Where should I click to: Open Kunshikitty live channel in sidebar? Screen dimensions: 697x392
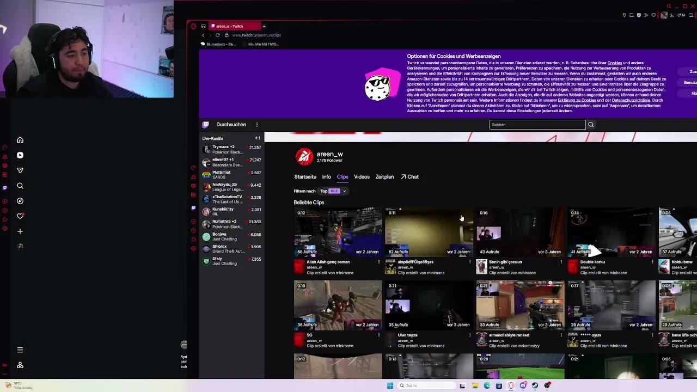pyautogui.click(x=231, y=211)
